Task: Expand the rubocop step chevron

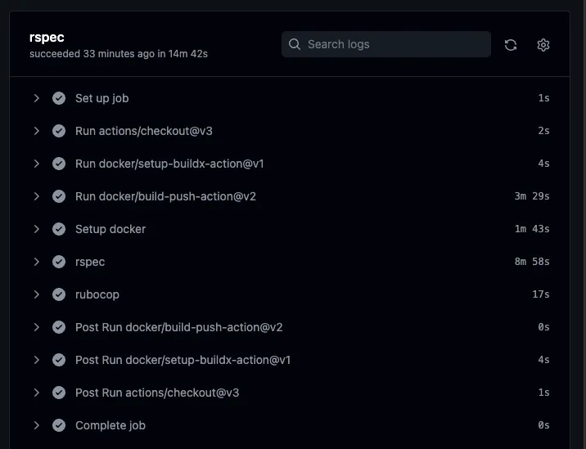Action: (x=37, y=294)
